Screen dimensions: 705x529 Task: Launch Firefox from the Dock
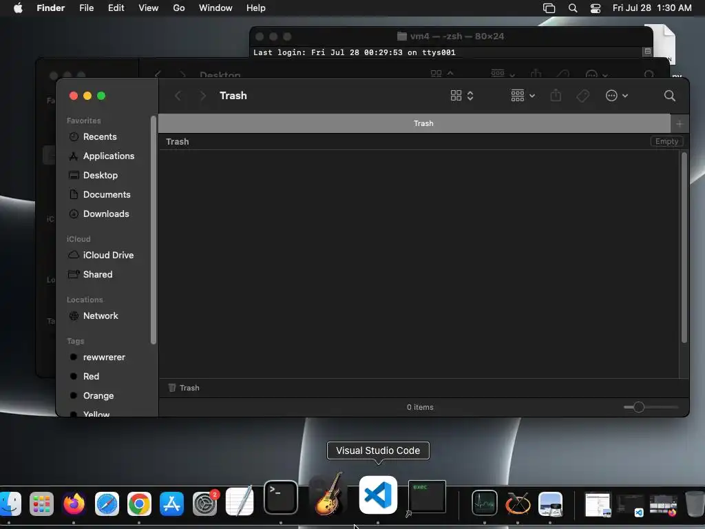[74, 504]
